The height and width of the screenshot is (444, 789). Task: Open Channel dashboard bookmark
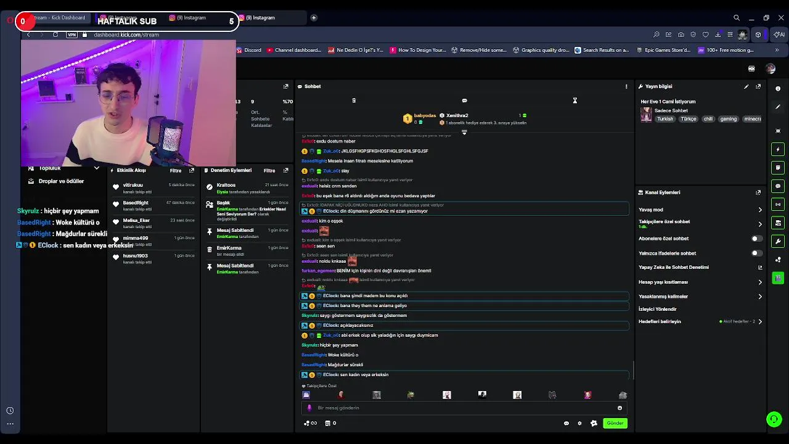pyautogui.click(x=294, y=50)
